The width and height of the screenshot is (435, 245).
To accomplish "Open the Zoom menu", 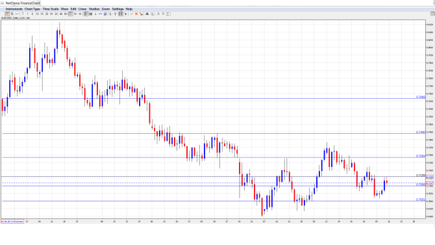I will (106, 9).
